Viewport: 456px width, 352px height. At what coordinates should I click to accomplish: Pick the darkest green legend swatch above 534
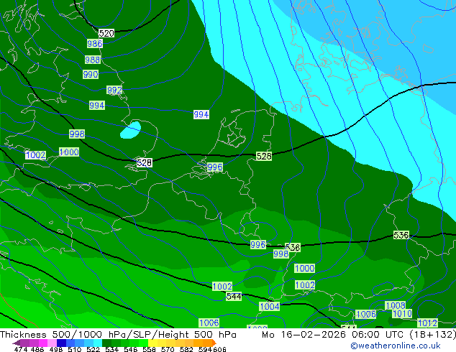pos(105,343)
